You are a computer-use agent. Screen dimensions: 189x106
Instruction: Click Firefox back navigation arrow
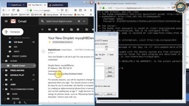[4, 10]
